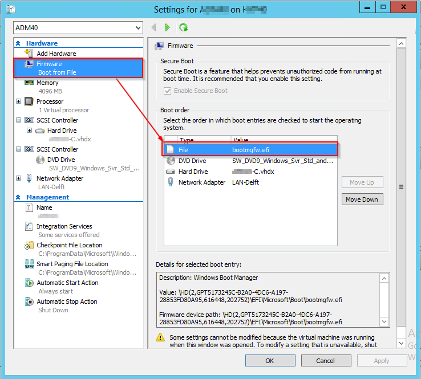The width and height of the screenshot is (421, 379).
Task: Click the refresh icon in the toolbar
Action: (x=183, y=27)
